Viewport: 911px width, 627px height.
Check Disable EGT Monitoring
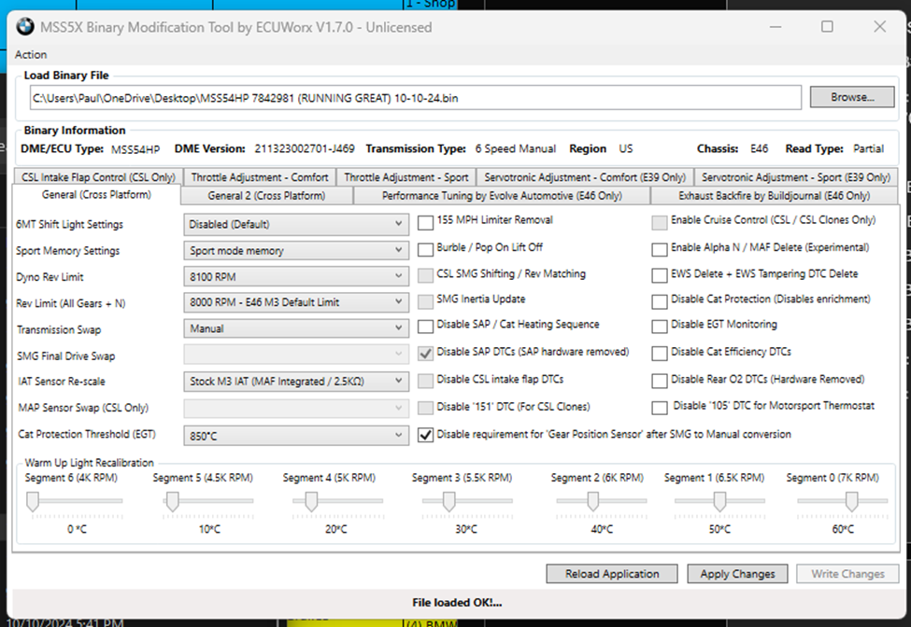(x=660, y=327)
